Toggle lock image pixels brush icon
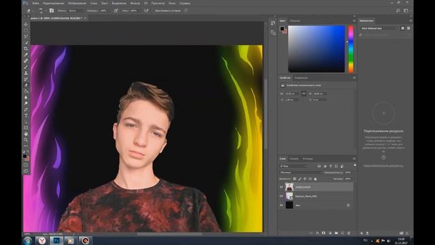The width and height of the screenshot is (435, 245). tap(300, 179)
